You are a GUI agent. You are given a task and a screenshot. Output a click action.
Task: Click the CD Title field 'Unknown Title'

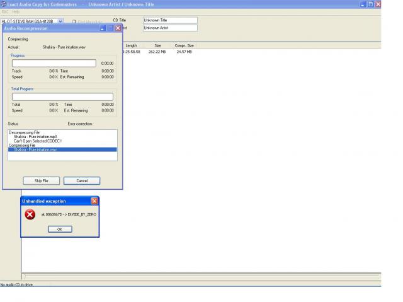(x=170, y=20)
